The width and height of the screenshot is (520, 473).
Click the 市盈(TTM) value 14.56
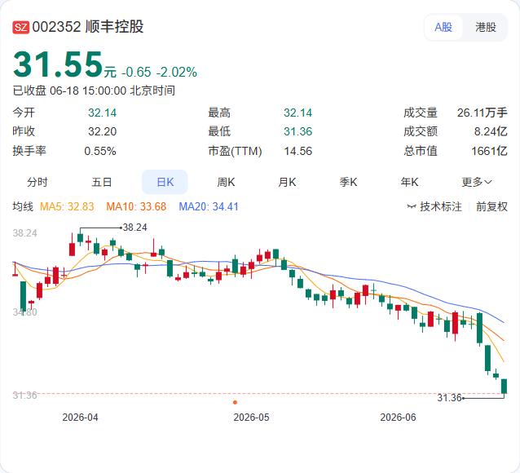click(x=297, y=151)
